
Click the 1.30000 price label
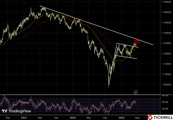(x=166, y=33)
